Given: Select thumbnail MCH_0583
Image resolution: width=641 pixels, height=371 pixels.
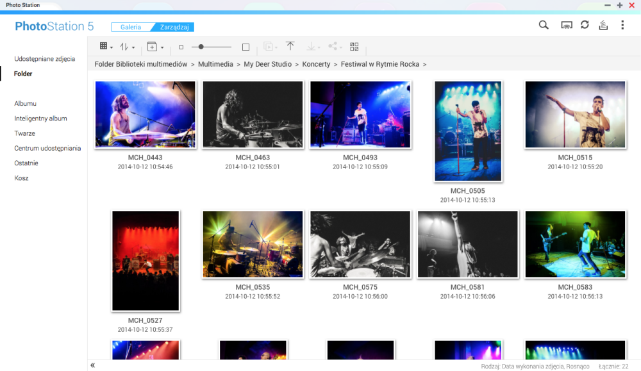Looking at the screenshot, I should coord(575,244).
